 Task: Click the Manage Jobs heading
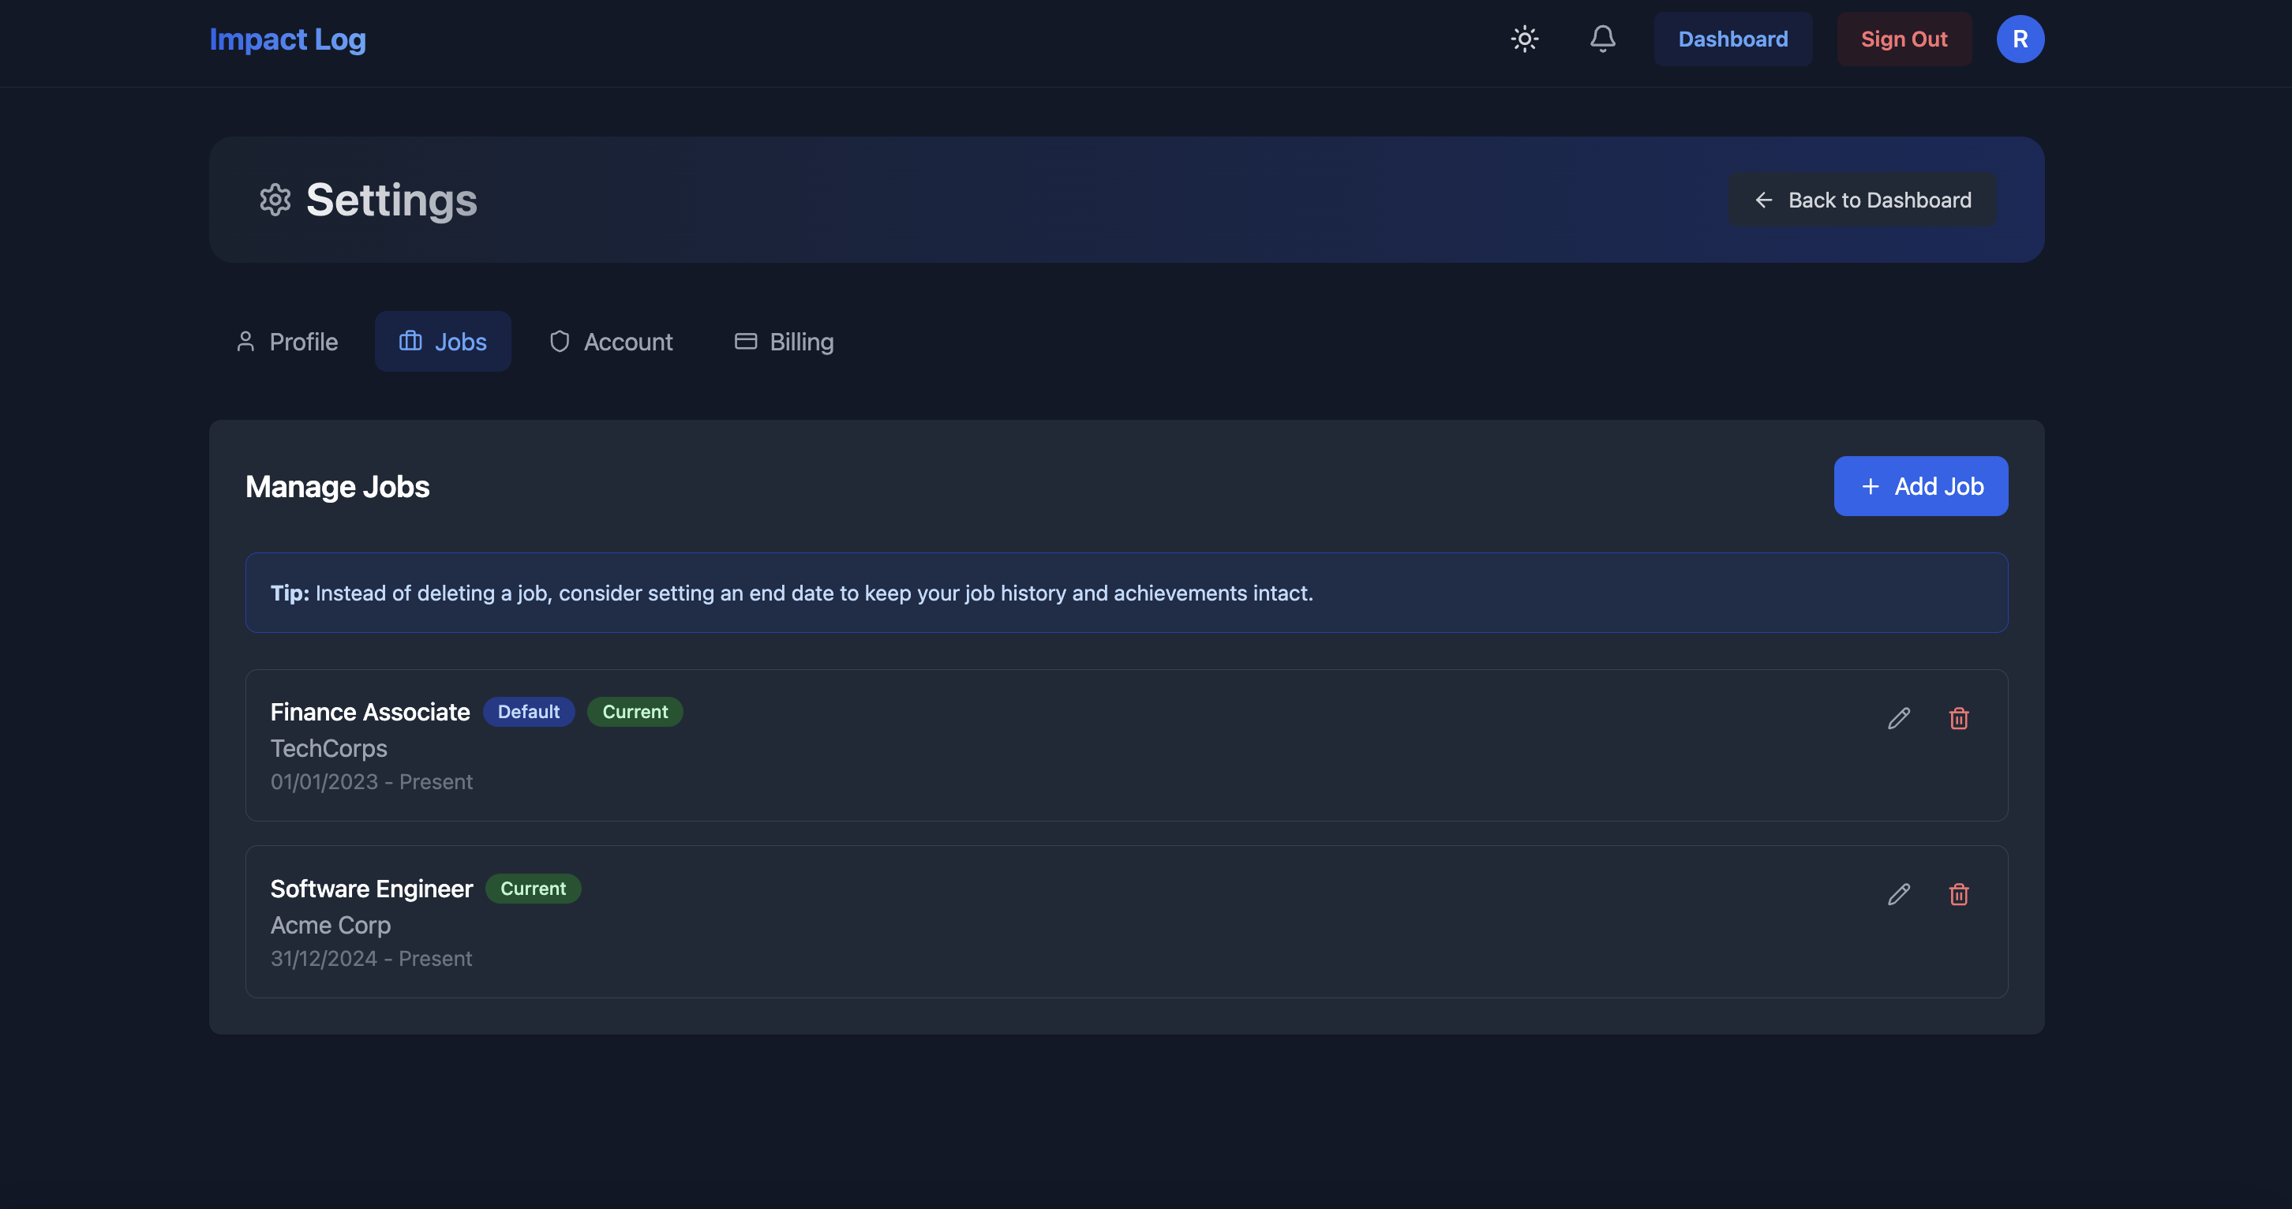[x=337, y=487]
